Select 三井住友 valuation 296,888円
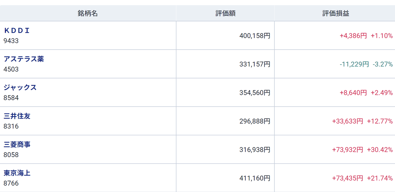 point(255,121)
